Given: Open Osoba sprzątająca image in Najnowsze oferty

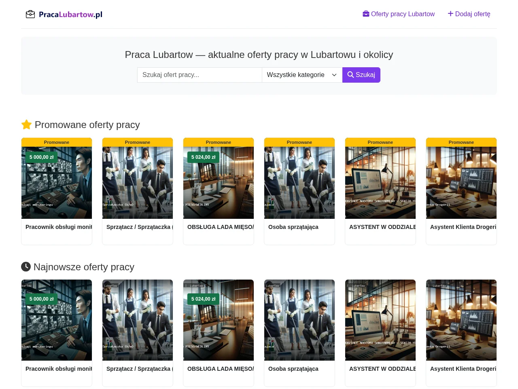Looking at the screenshot, I should (299, 320).
